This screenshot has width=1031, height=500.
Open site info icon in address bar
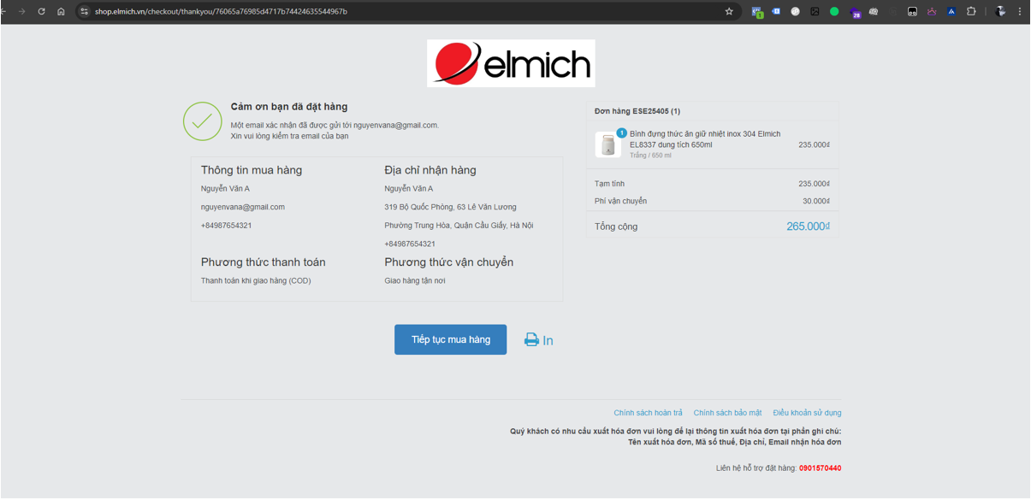84,11
